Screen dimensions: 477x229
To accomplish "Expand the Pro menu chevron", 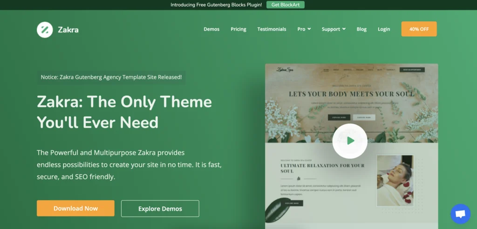I will click(309, 29).
